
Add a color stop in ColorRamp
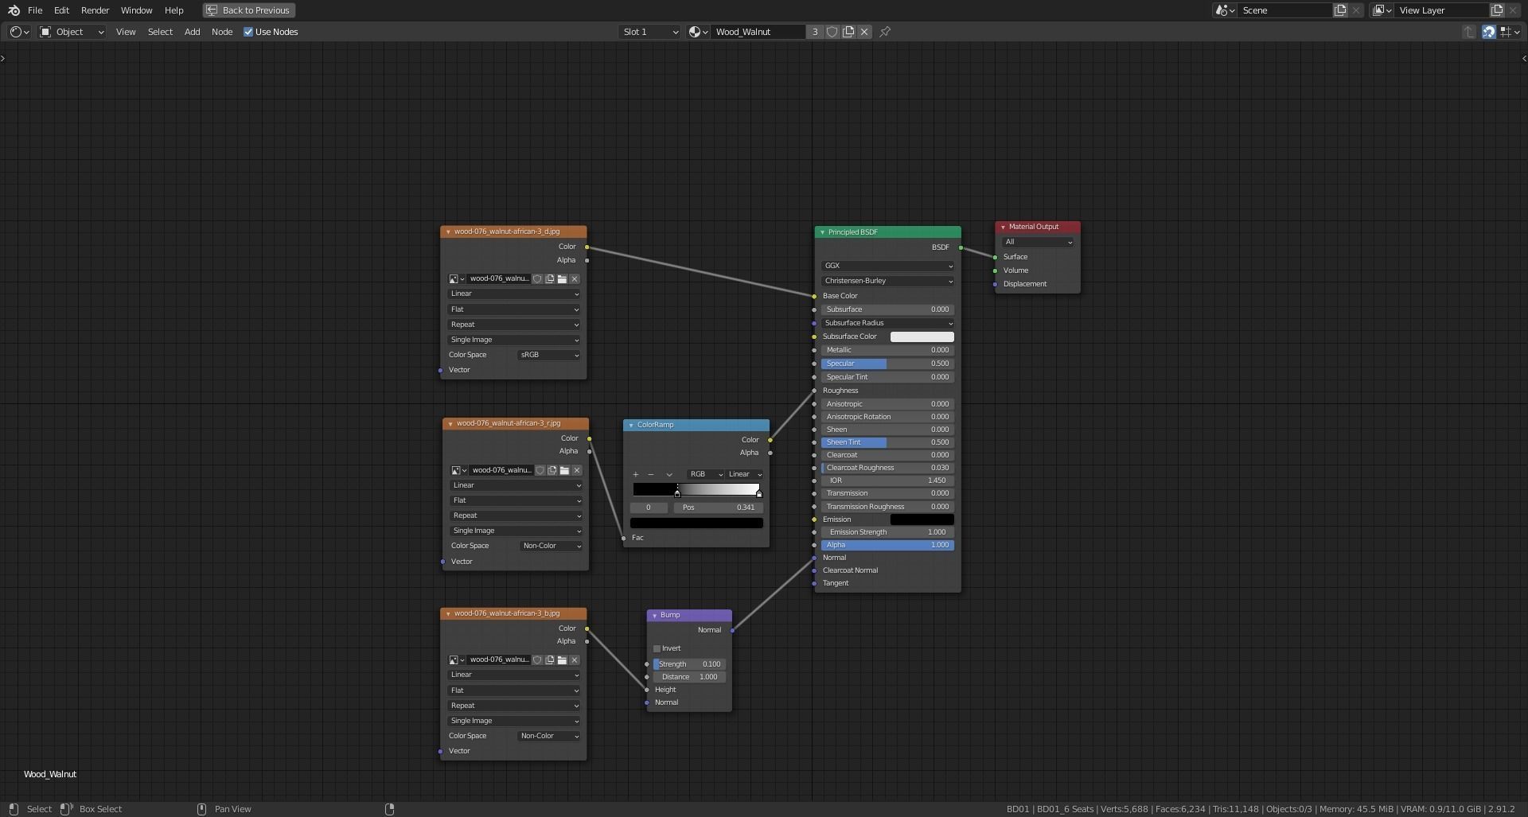[635, 475]
